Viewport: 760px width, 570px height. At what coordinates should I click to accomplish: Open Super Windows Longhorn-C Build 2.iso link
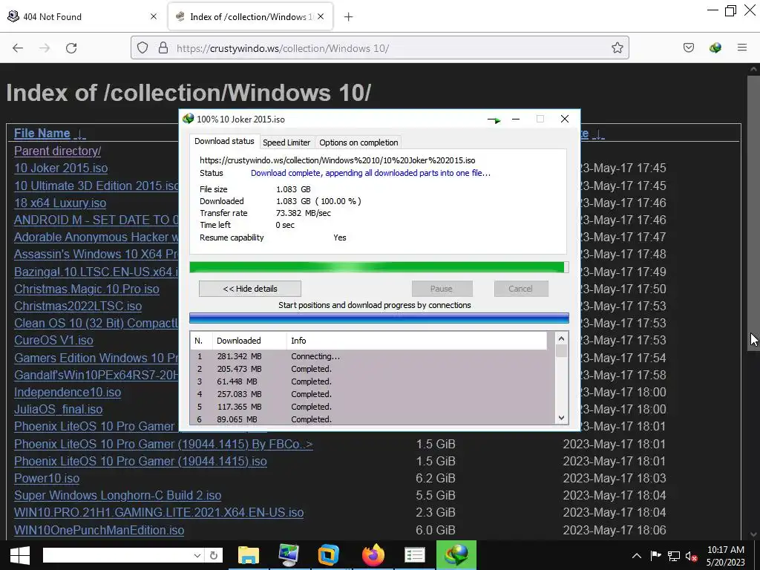tap(118, 495)
